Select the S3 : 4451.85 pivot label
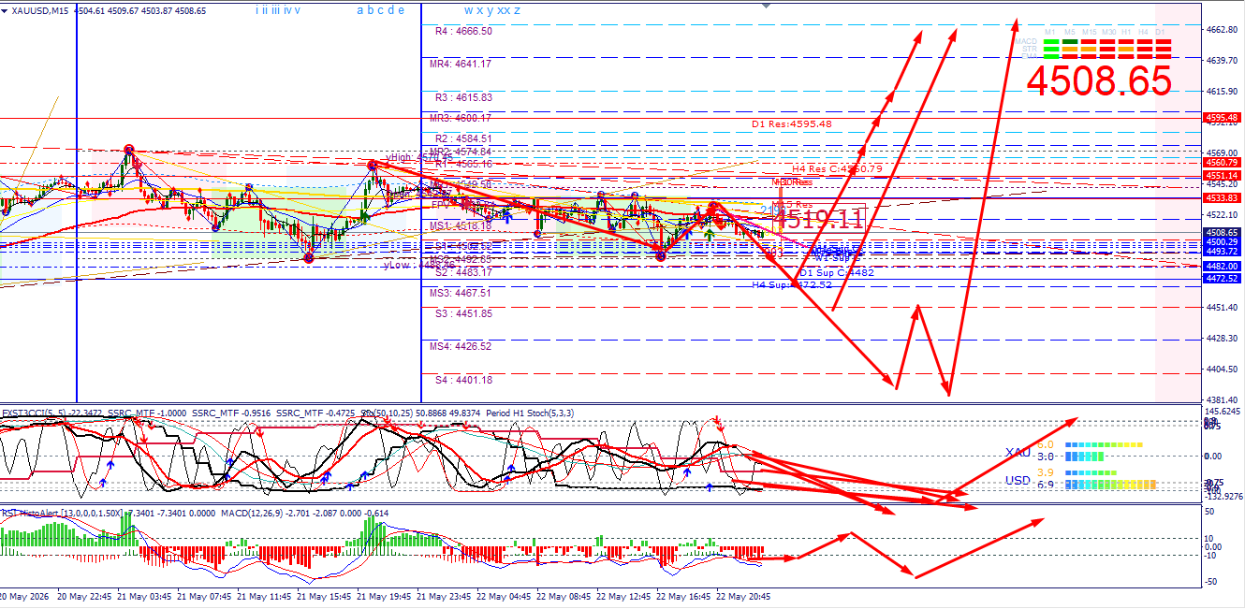Viewport: 1245px width, 609px height. 464,313
